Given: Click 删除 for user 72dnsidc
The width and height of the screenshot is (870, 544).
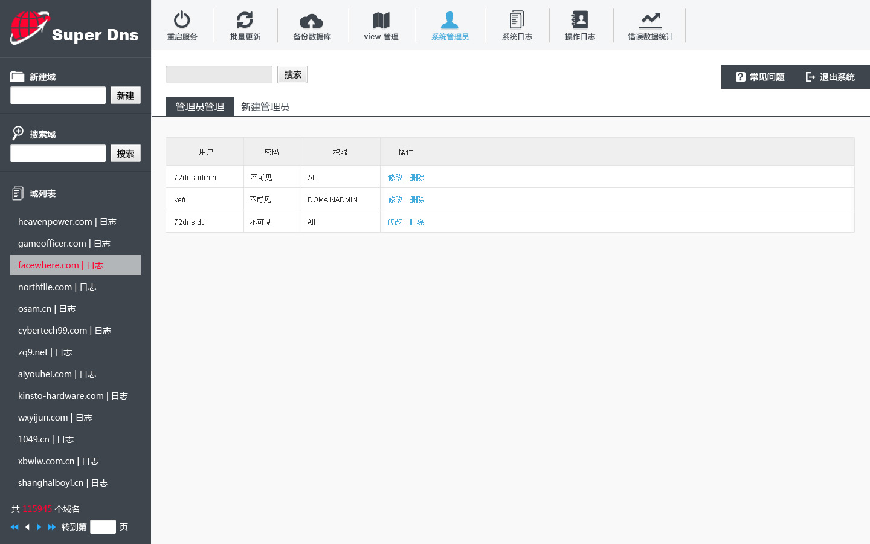Looking at the screenshot, I should tap(416, 222).
